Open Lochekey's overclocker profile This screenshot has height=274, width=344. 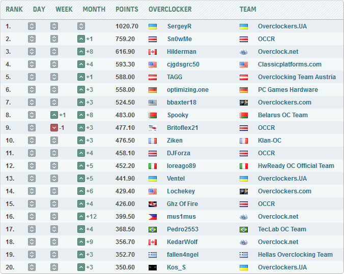(181, 191)
